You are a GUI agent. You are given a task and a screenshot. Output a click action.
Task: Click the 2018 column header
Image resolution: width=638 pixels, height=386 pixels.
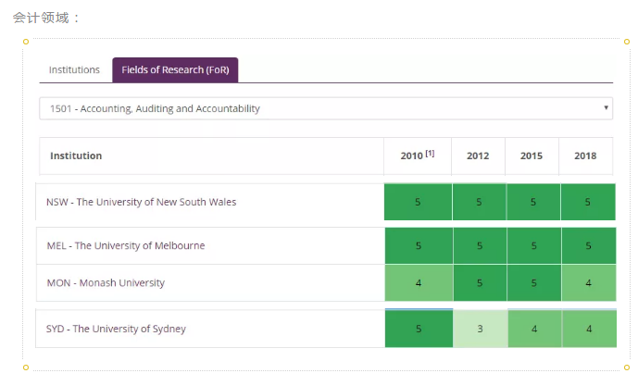[x=585, y=156]
